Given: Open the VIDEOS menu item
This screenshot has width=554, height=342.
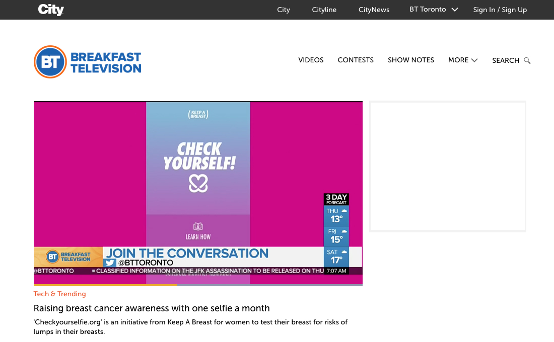Looking at the screenshot, I should click(311, 60).
